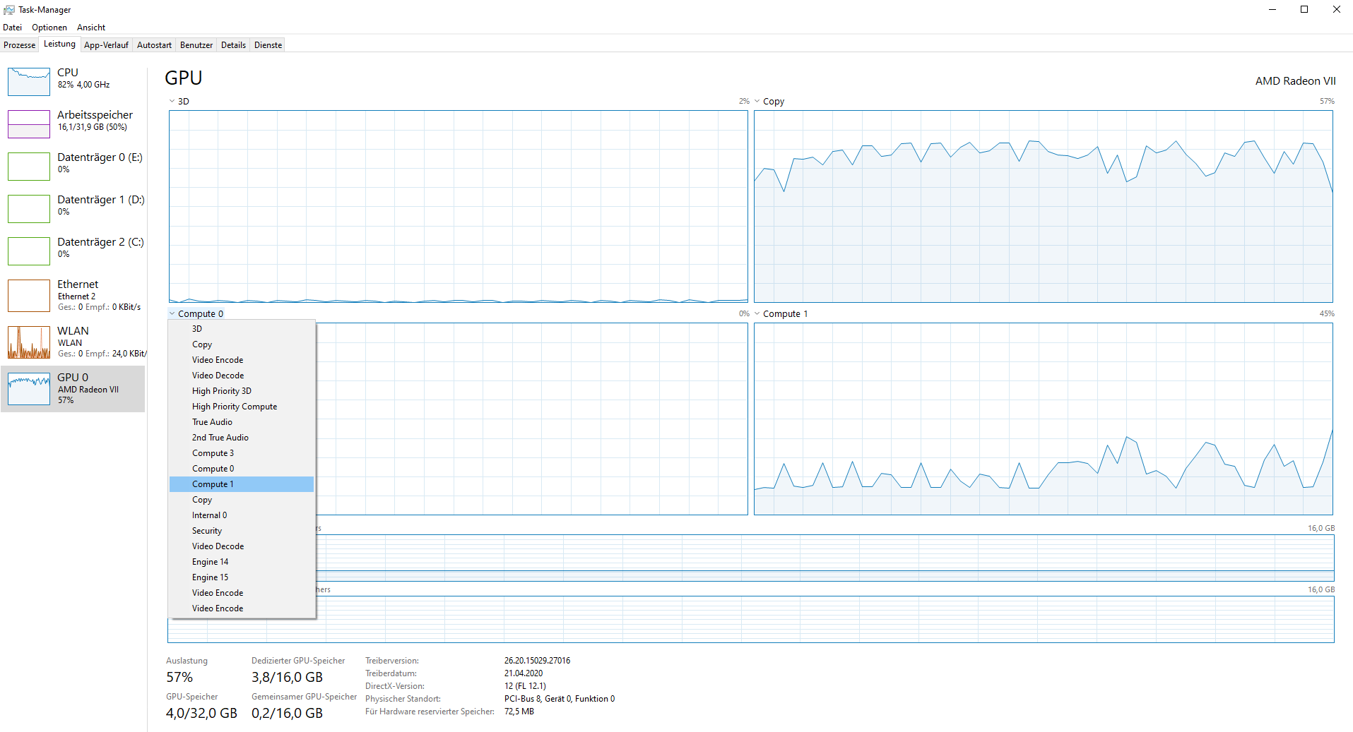Click the Ethernet graph thumbnail
The image size is (1353, 732).
coord(29,296)
